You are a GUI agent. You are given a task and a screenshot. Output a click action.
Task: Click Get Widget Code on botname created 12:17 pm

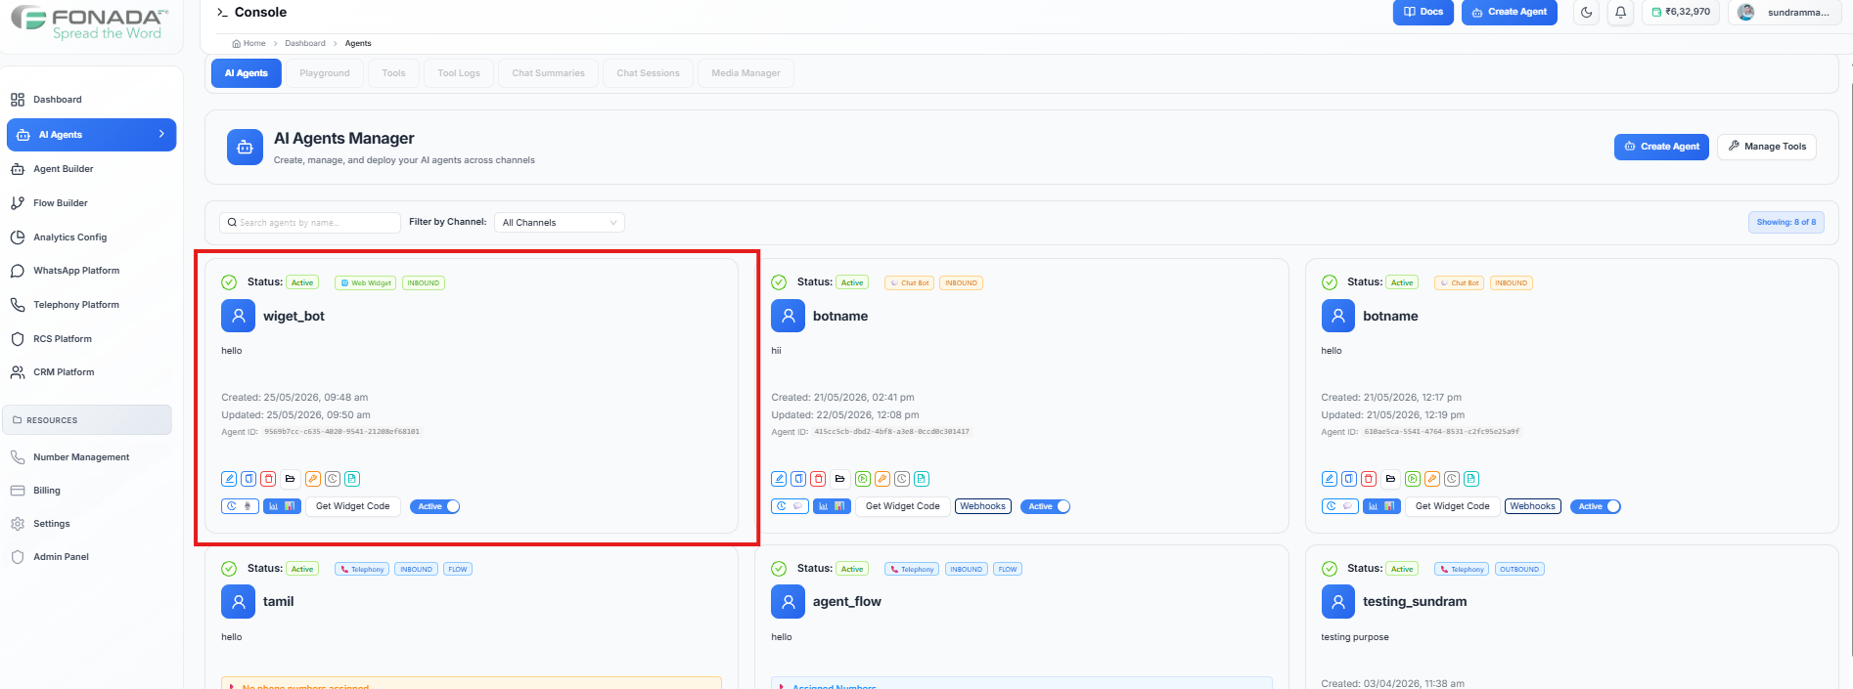click(1453, 506)
